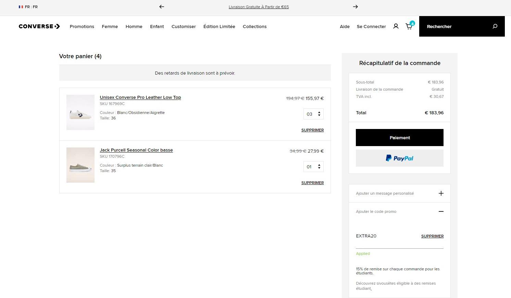The height and width of the screenshot is (298, 511).
Task: Click the 'Gratuit' shipping value
Action: 437,89
